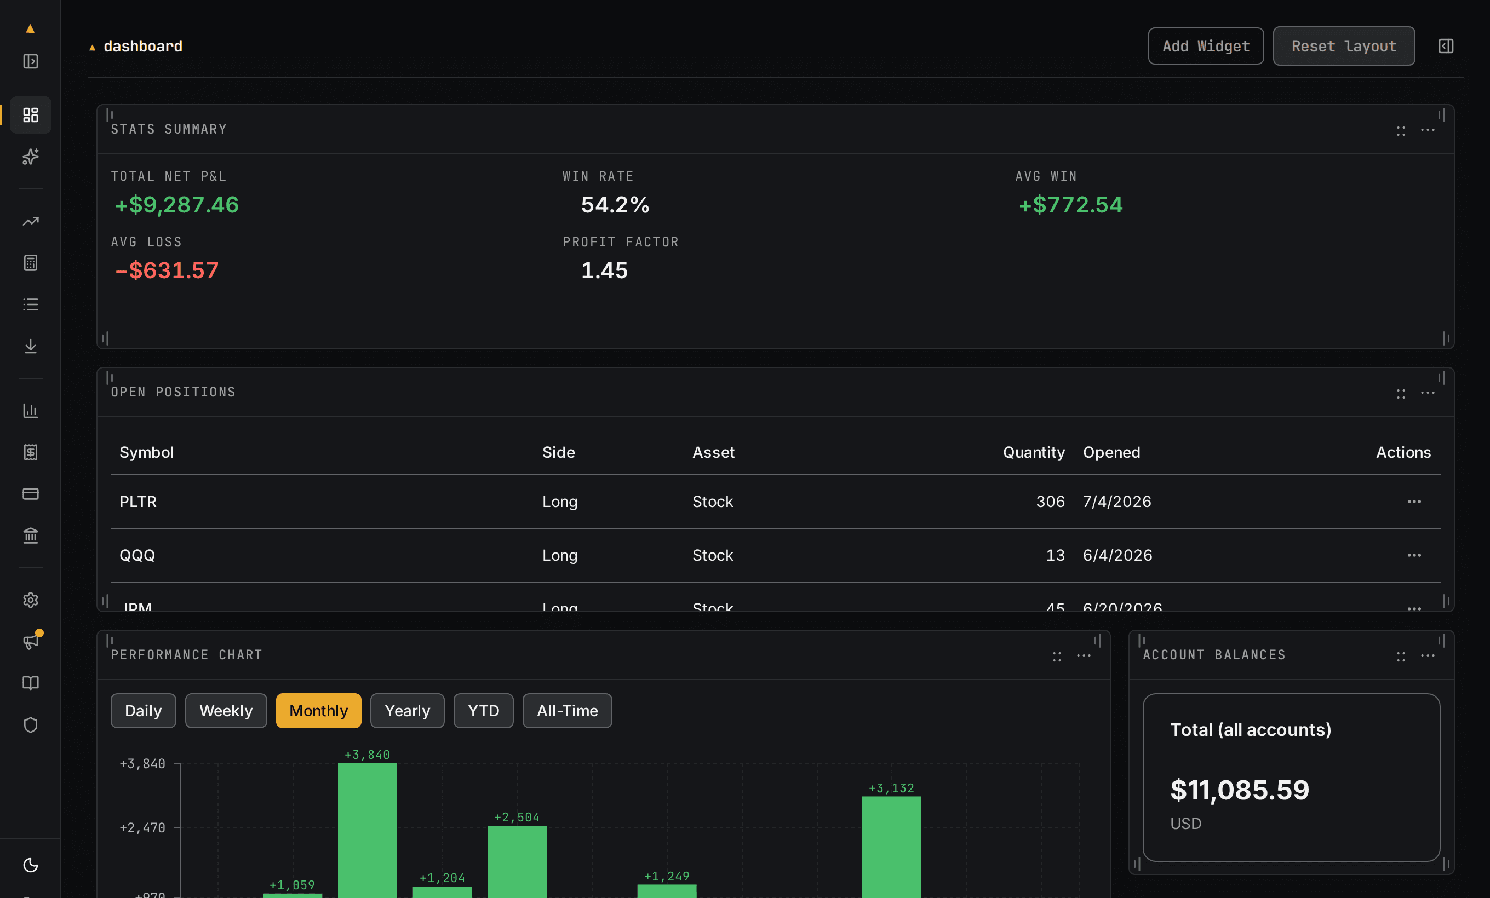Grab the Account Balances drag handle
This screenshot has height=898, width=1490.
[x=1401, y=657]
